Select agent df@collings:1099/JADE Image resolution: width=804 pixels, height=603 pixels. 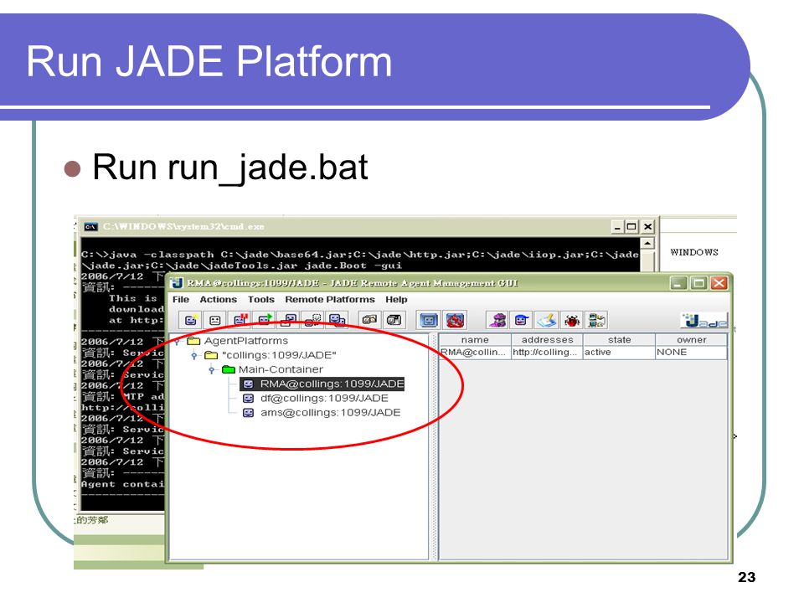[315, 399]
